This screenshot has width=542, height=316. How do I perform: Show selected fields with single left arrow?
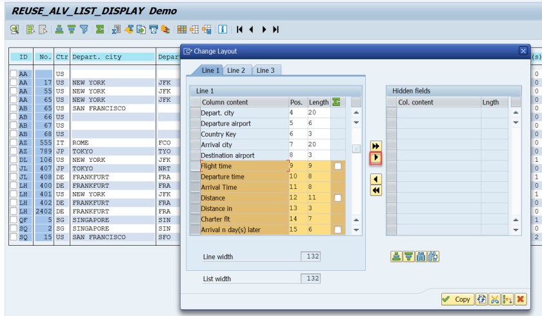click(376, 179)
